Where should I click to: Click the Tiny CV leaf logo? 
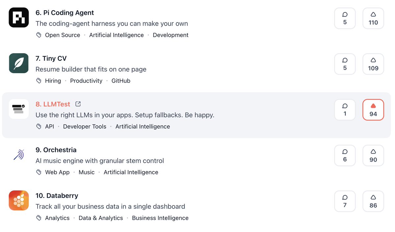pyautogui.click(x=19, y=63)
